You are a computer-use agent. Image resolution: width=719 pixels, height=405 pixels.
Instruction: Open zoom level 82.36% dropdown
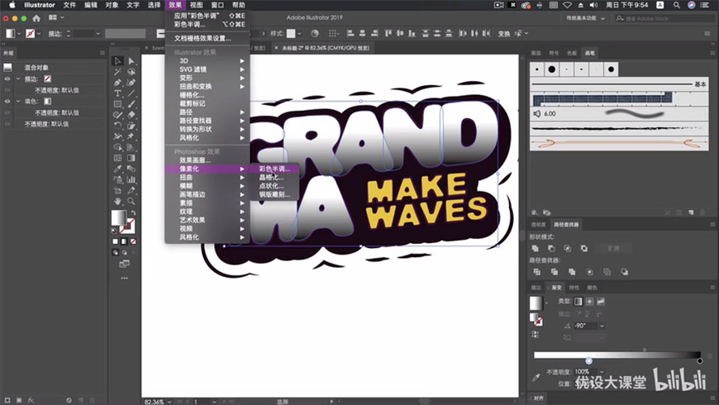click(x=169, y=402)
